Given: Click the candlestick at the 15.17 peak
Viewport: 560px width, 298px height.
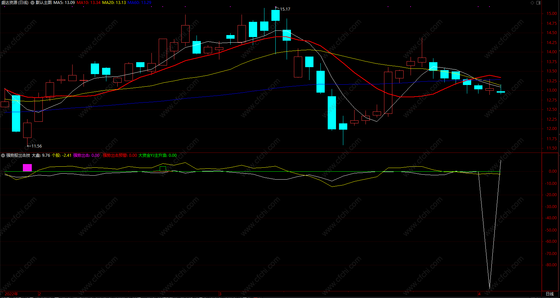Looking at the screenshot, I should click(275, 16).
